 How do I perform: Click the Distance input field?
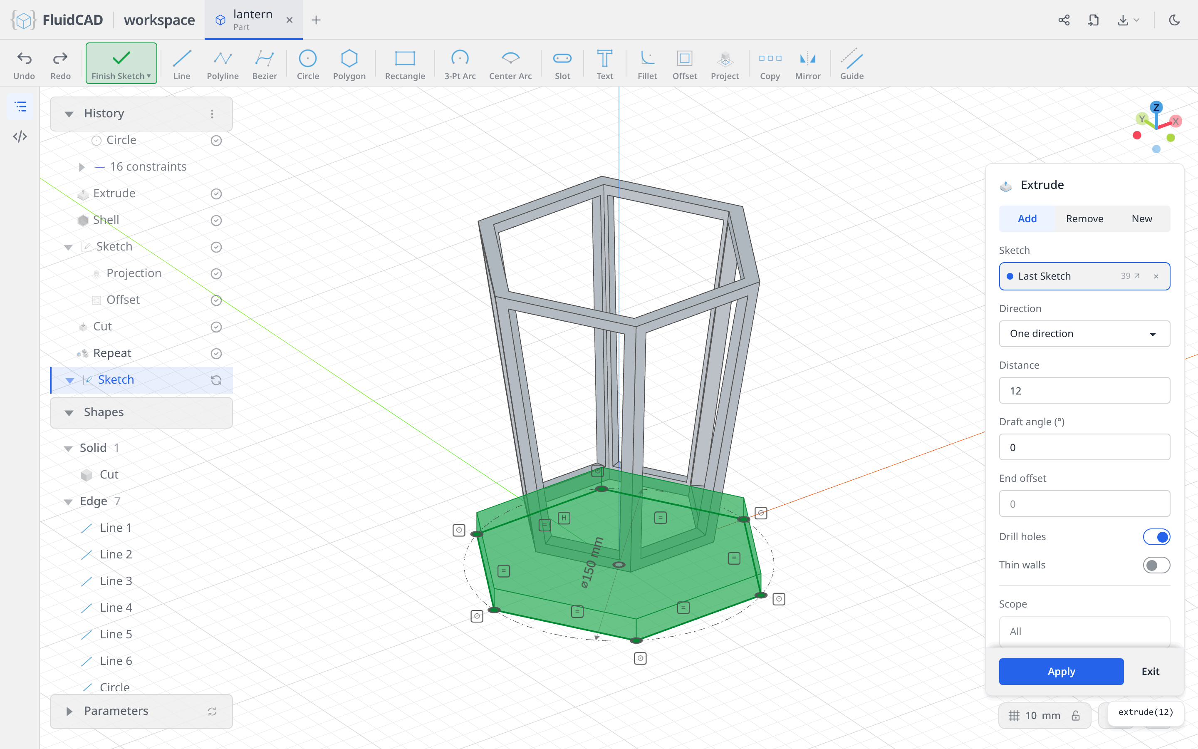1084,390
